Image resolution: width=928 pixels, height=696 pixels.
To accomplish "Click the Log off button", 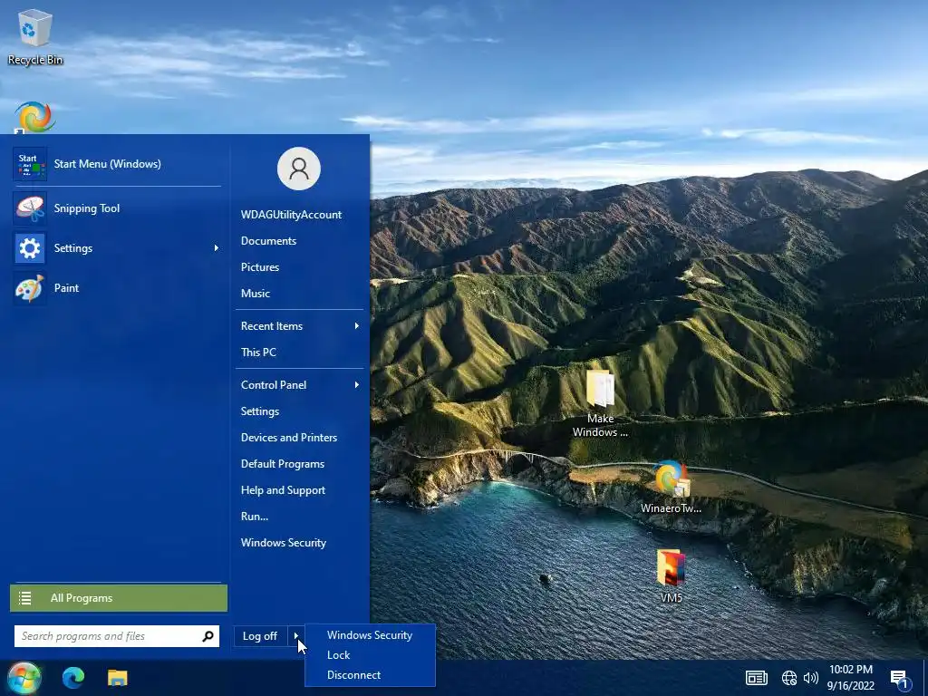I will [260, 636].
